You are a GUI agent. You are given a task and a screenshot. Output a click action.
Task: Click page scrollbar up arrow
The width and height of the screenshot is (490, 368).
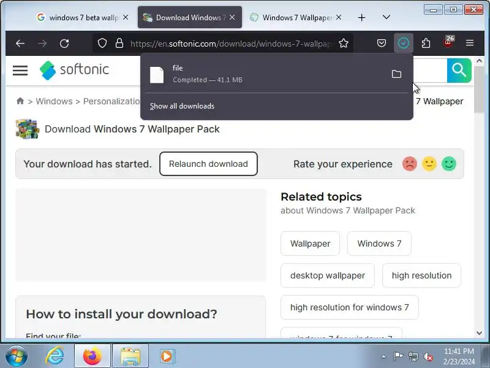480,61
